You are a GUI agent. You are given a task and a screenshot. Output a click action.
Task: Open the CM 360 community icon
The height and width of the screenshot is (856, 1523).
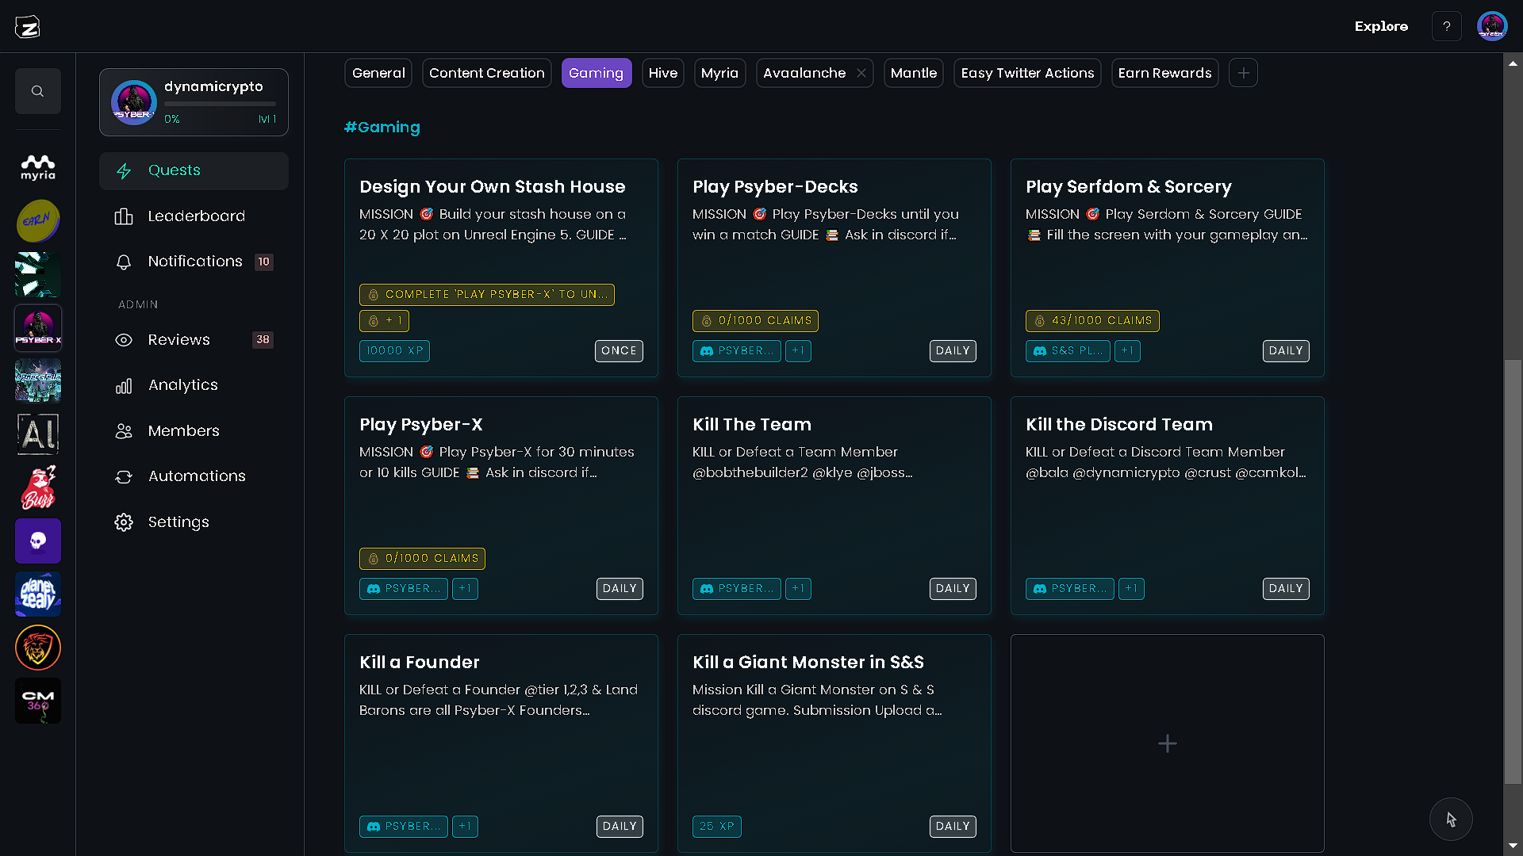[x=38, y=701]
